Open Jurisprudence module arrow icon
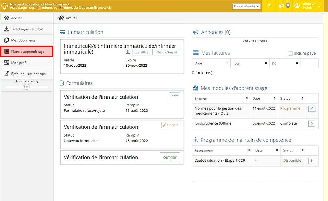Viewport: 328px width, 201px height. point(312,124)
